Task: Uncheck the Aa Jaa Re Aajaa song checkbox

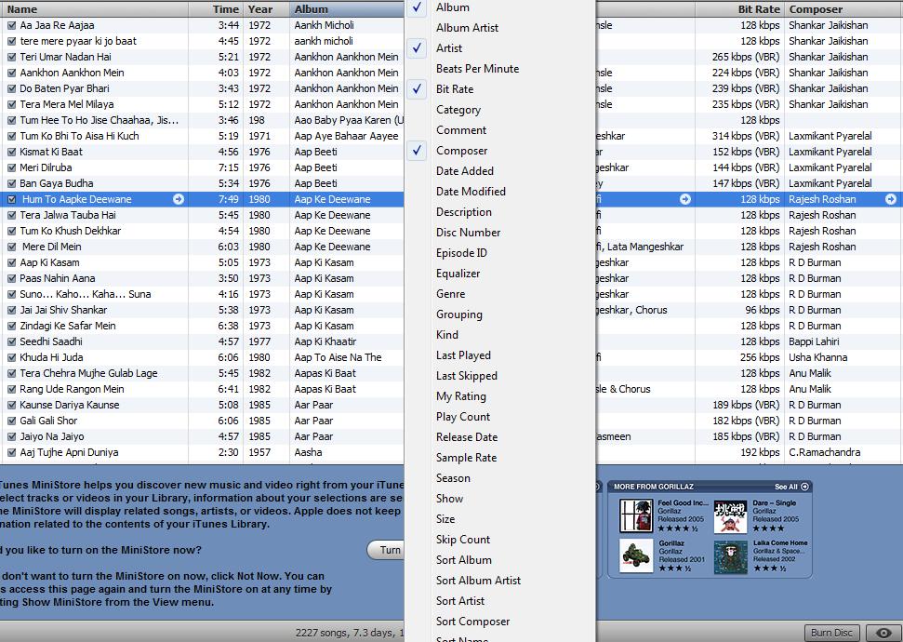Action: tap(11, 25)
